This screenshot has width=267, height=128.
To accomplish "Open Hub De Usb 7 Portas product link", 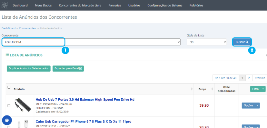I will (x=85, y=100).
